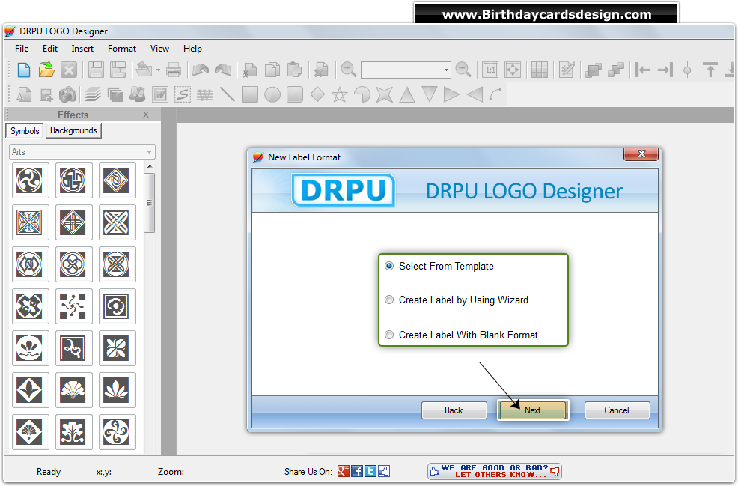
Task: Select the line drawing tool
Action: (228, 94)
